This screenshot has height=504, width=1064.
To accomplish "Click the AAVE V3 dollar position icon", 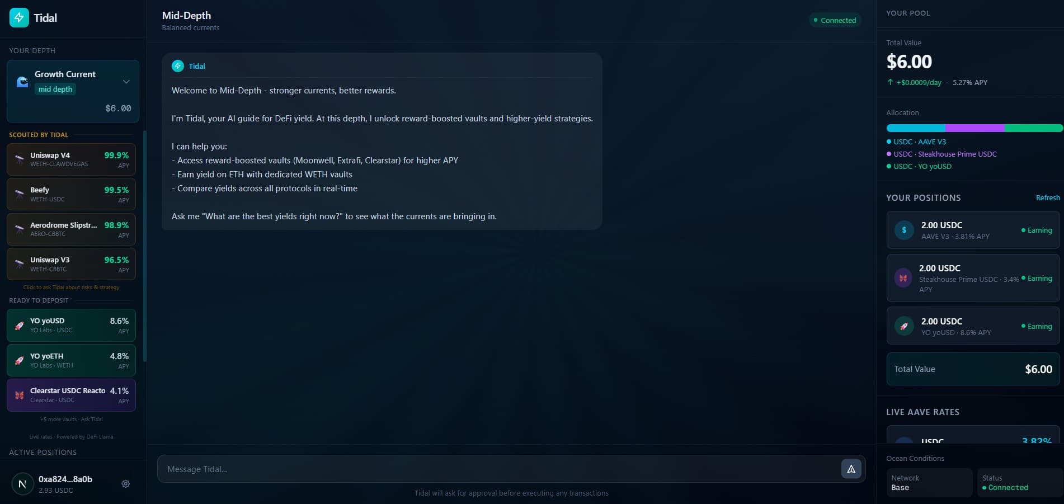I will coord(904,230).
